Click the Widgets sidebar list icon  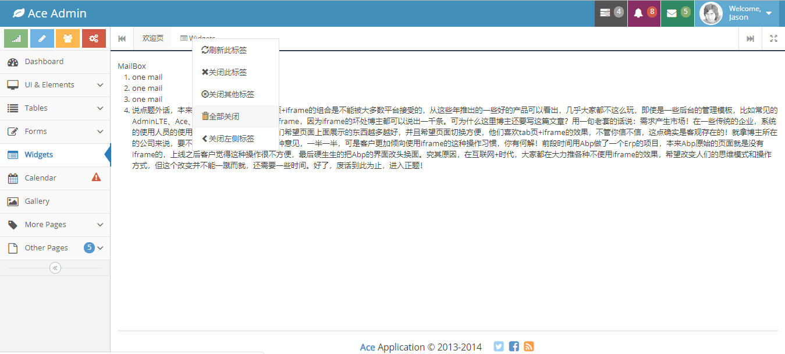(13, 155)
